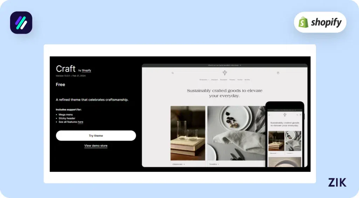The width and height of the screenshot is (359, 198).
Task: Open the Glassware menu item
Action: [214, 80]
